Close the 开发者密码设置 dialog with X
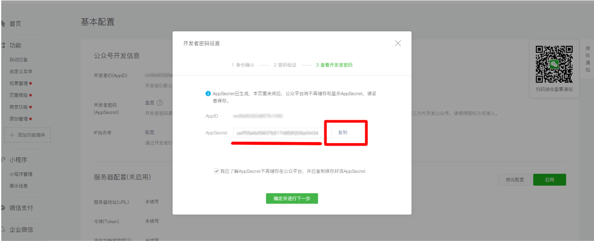 [398, 43]
